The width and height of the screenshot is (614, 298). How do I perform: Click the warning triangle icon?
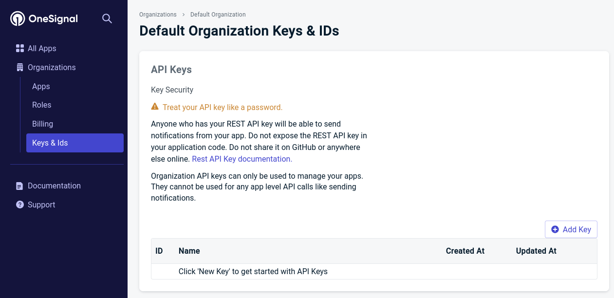coord(155,107)
